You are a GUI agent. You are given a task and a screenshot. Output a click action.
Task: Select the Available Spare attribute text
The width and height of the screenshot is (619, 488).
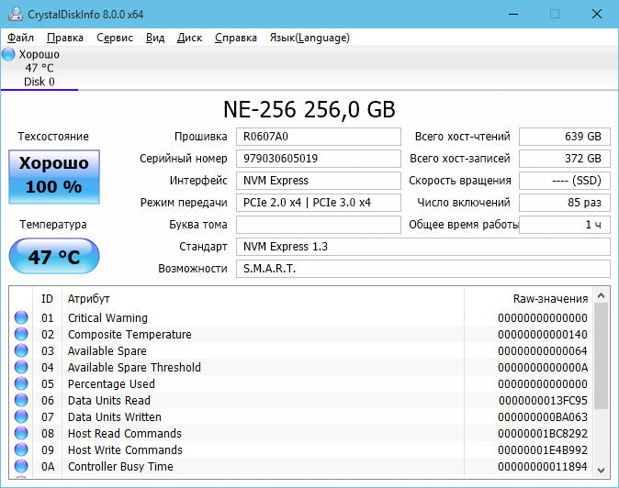coord(107,350)
